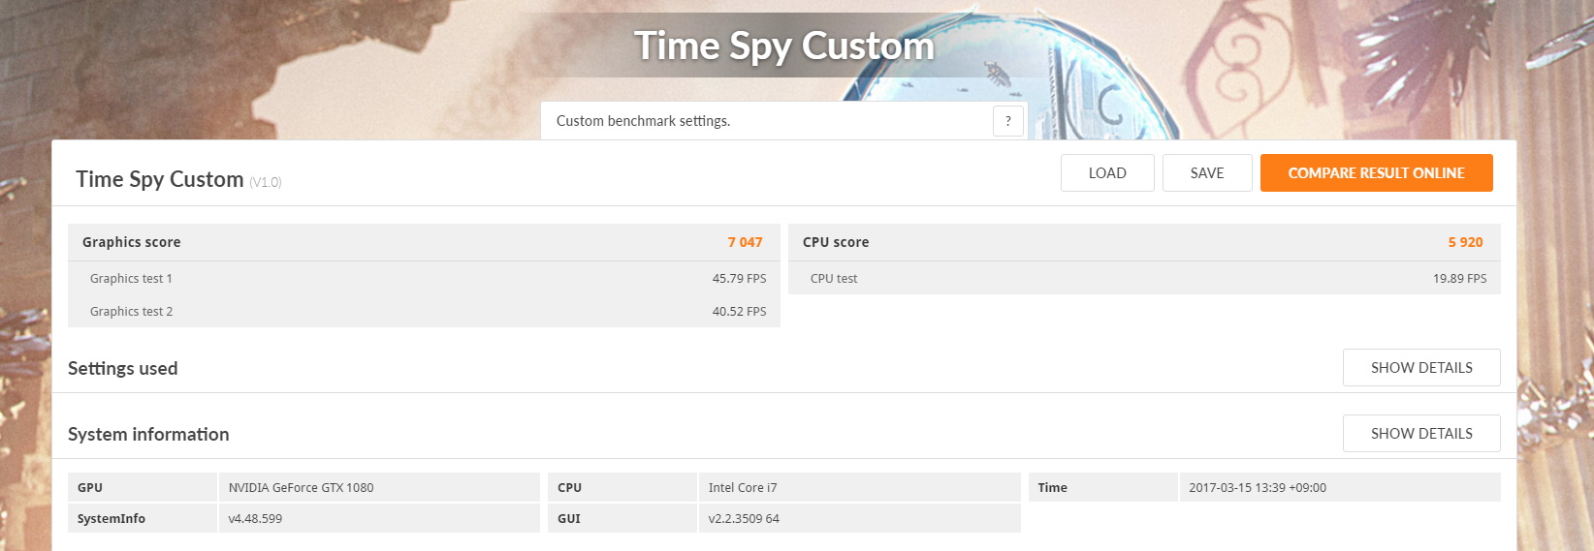
Task: Click the Intel Core i7 CPU value
Action: click(743, 487)
